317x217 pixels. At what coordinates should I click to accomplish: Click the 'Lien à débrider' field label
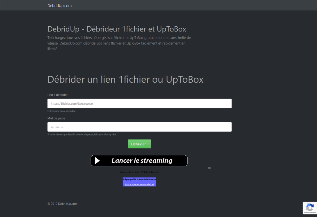click(57, 95)
